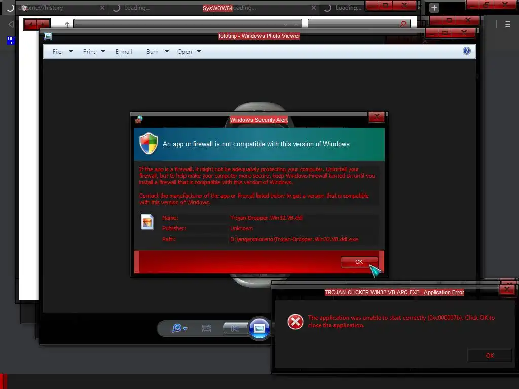Click the Windows shield icon in alert
Screen dimensions: 519x389
pos(149,143)
